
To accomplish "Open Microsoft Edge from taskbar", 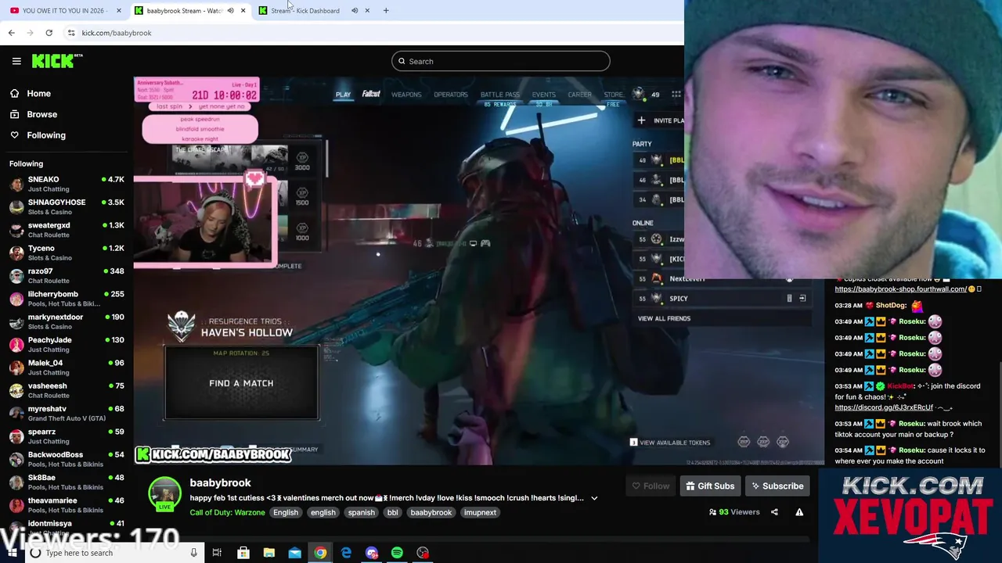I will click(x=346, y=553).
